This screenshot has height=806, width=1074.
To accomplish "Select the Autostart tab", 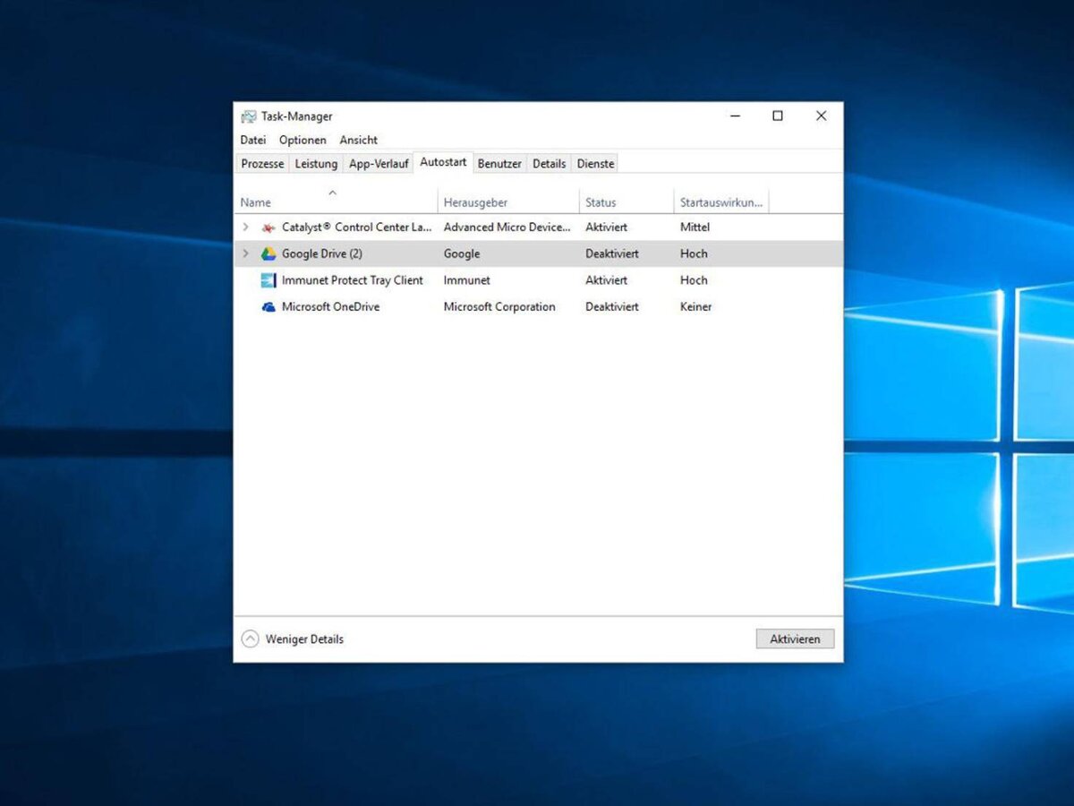I will (x=443, y=163).
